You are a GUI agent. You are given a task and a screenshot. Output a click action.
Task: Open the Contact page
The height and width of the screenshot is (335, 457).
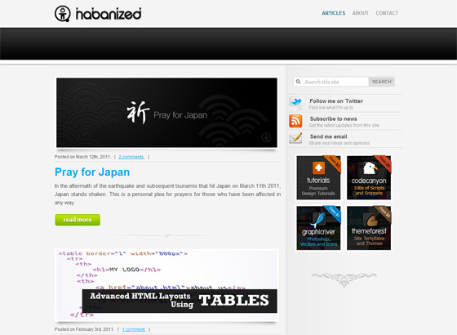click(387, 13)
